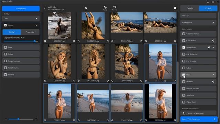Go back with the arrow beside All folders
Image resolution: width=220 pixels, height=124 pixels.
click(x=45, y=8)
